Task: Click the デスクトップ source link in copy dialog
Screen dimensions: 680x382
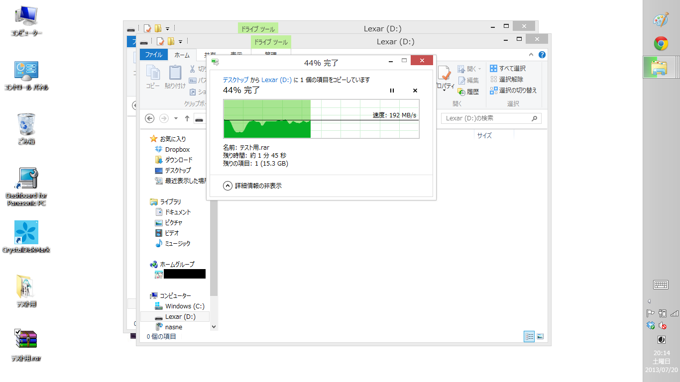Action: 235,80
